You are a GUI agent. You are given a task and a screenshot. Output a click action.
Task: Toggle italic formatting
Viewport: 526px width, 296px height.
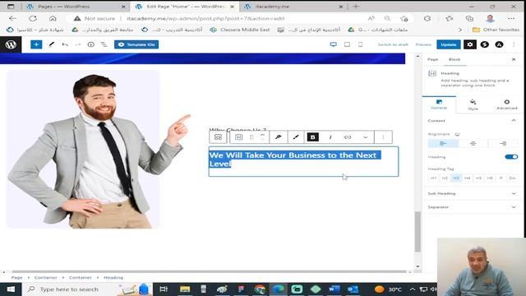coord(330,137)
